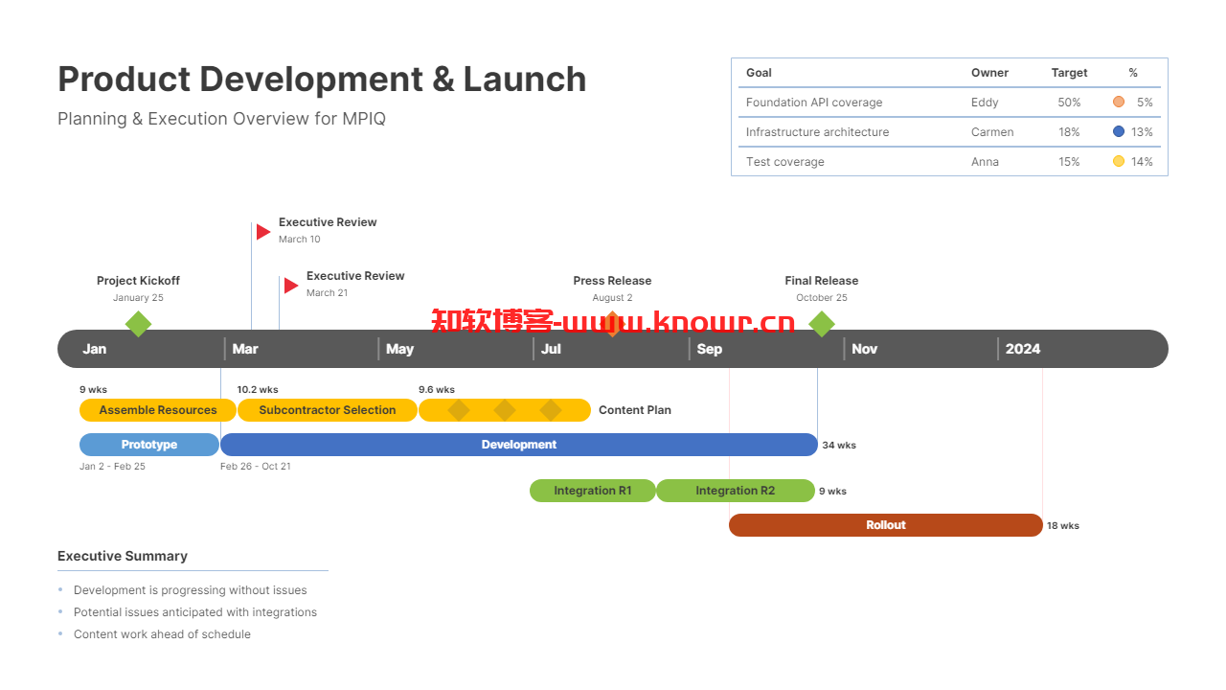Click the blue status dot for Infrastructure architecture

1119,131
